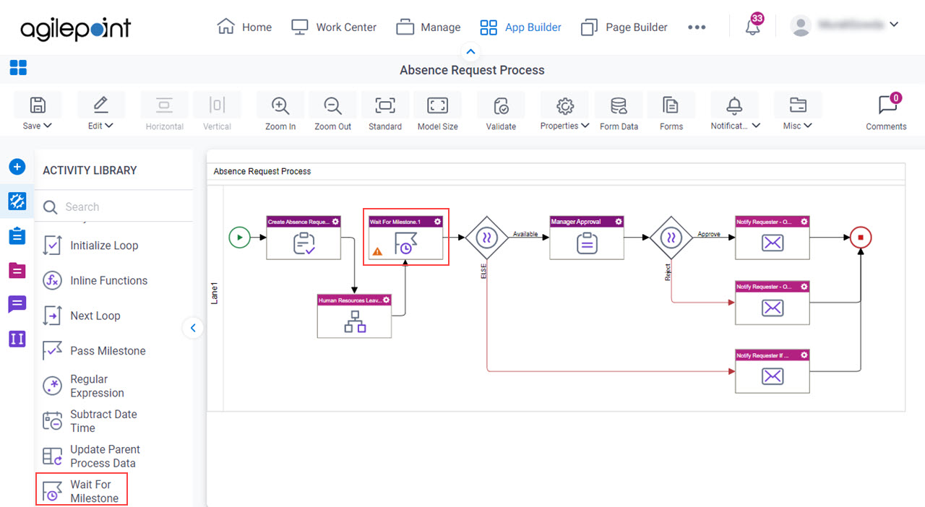Select the magenta folder icon in the left sidebar
925x507 pixels.
coord(17,270)
